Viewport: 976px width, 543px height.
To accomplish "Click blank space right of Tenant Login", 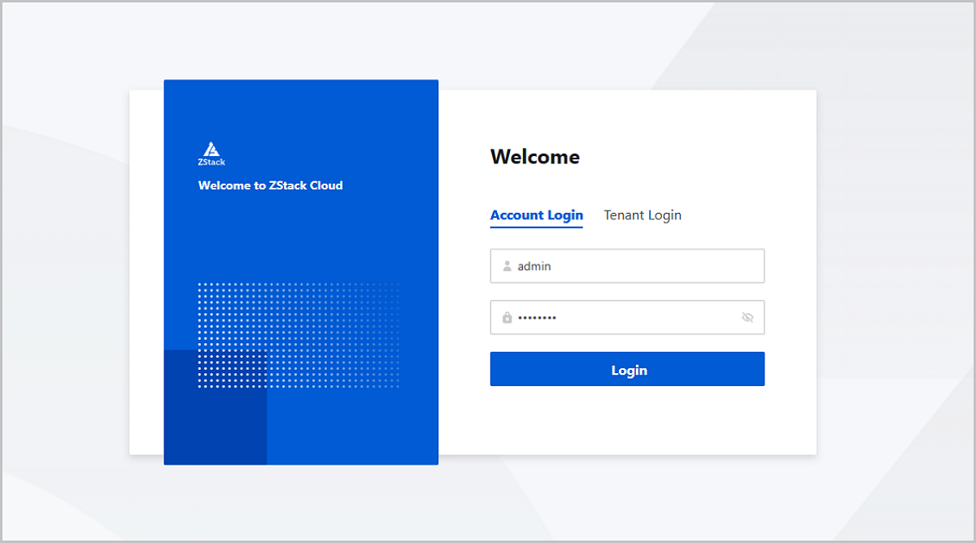I will click(732, 215).
